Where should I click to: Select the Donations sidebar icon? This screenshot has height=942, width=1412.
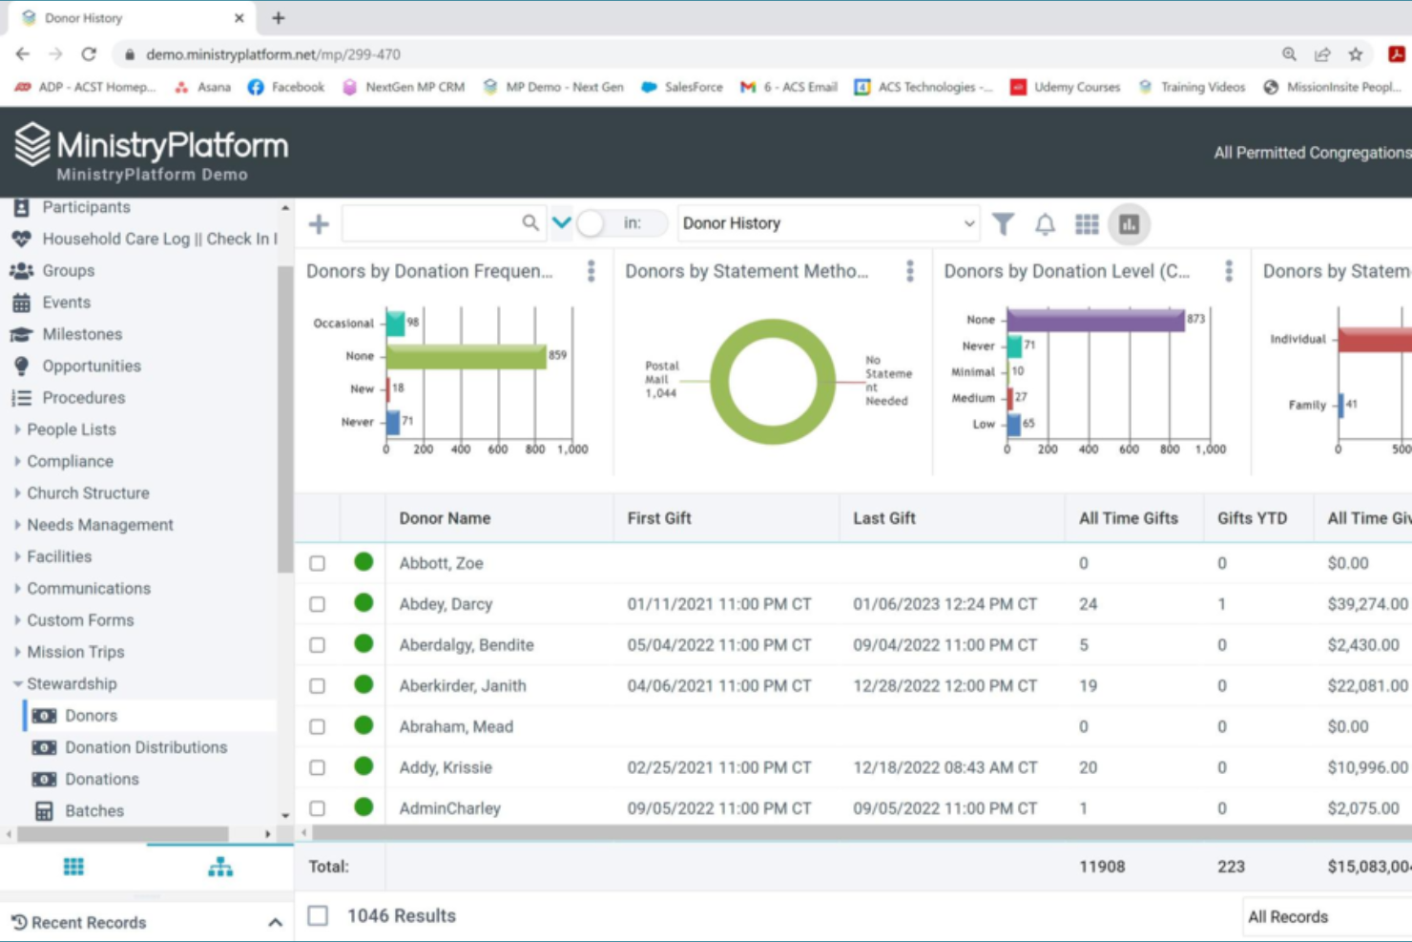tap(45, 779)
